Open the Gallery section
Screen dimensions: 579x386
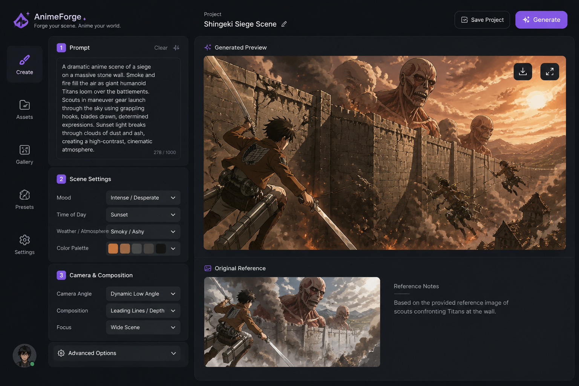[x=25, y=155]
